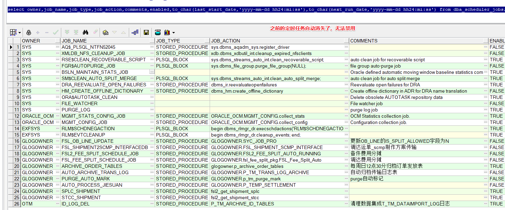The height and width of the screenshot is (210, 505).
Task: Select row 16 by its row number
Action: click(x=17, y=141)
